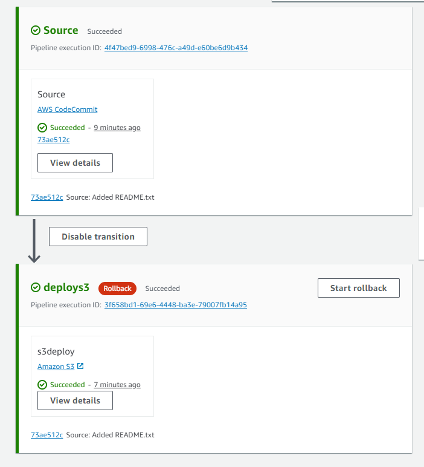
Task: Click the '7 minutes ago' timestamp
Action: [117, 385]
